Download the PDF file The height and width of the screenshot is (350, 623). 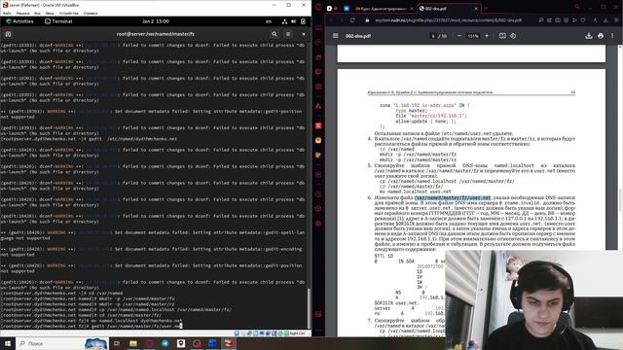point(588,36)
